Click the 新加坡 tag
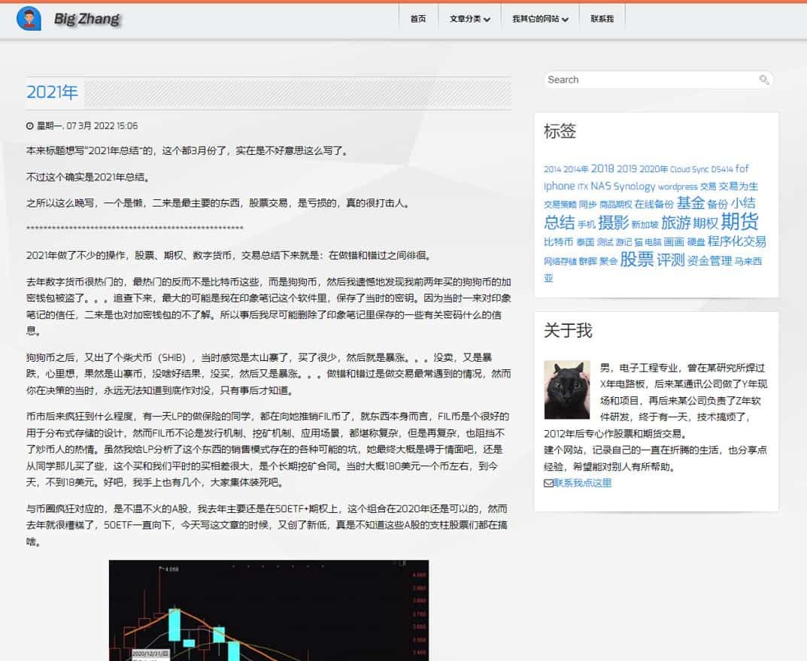The image size is (807, 661). coord(645,224)
